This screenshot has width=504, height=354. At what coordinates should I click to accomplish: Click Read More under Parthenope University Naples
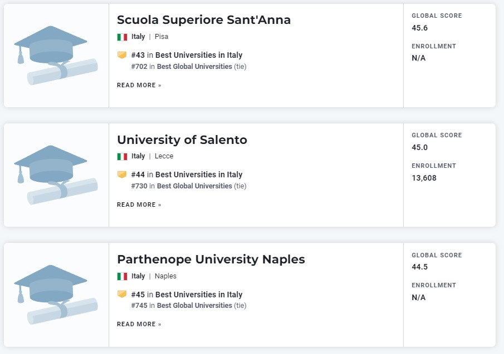[139, 324]
